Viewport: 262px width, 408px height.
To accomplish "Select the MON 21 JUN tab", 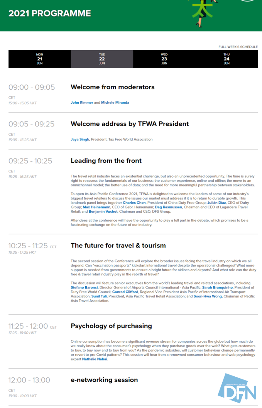I will [x=39, y=59].
